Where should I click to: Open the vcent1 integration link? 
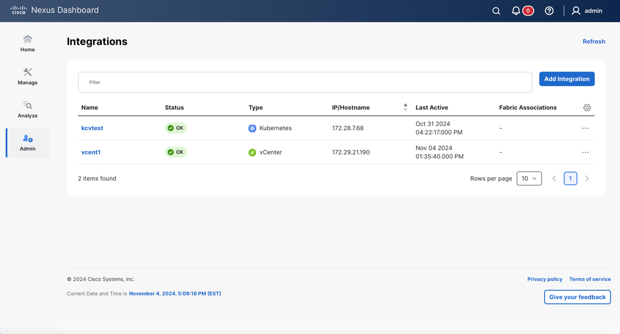(x=91, y=152)
